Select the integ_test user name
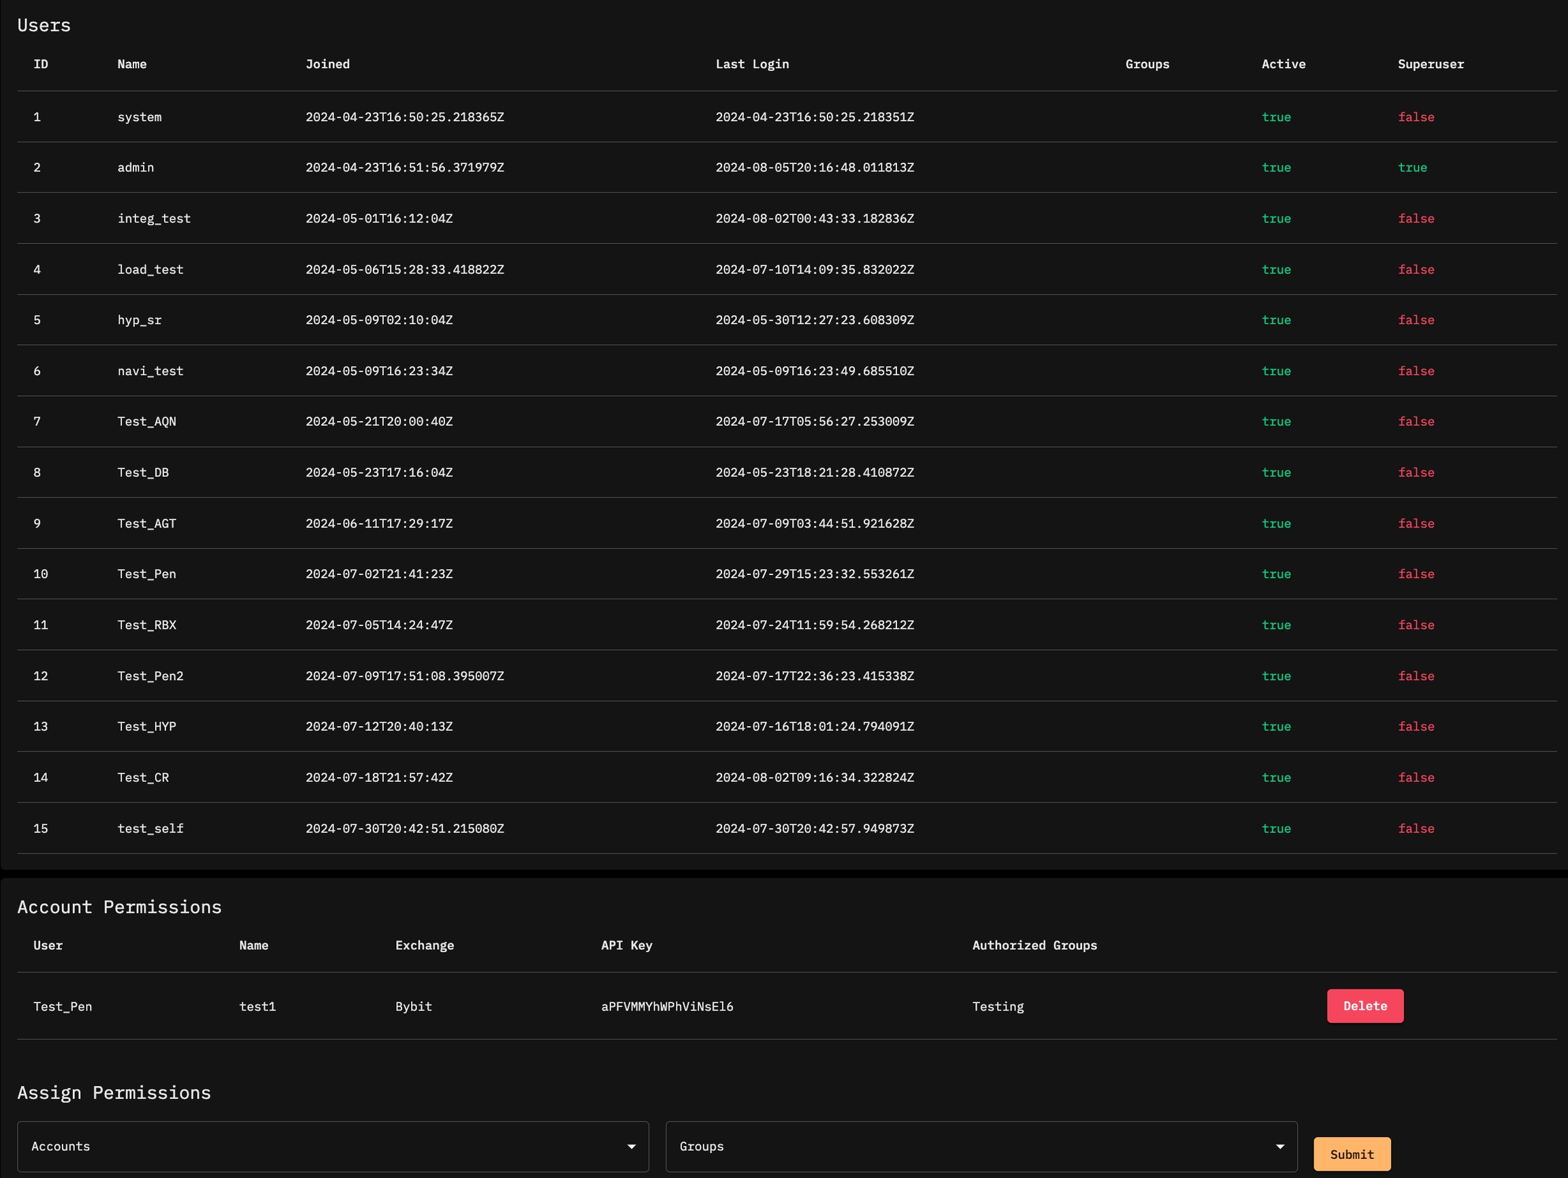The image size is (1568, 1178). (x=154, y=218)
